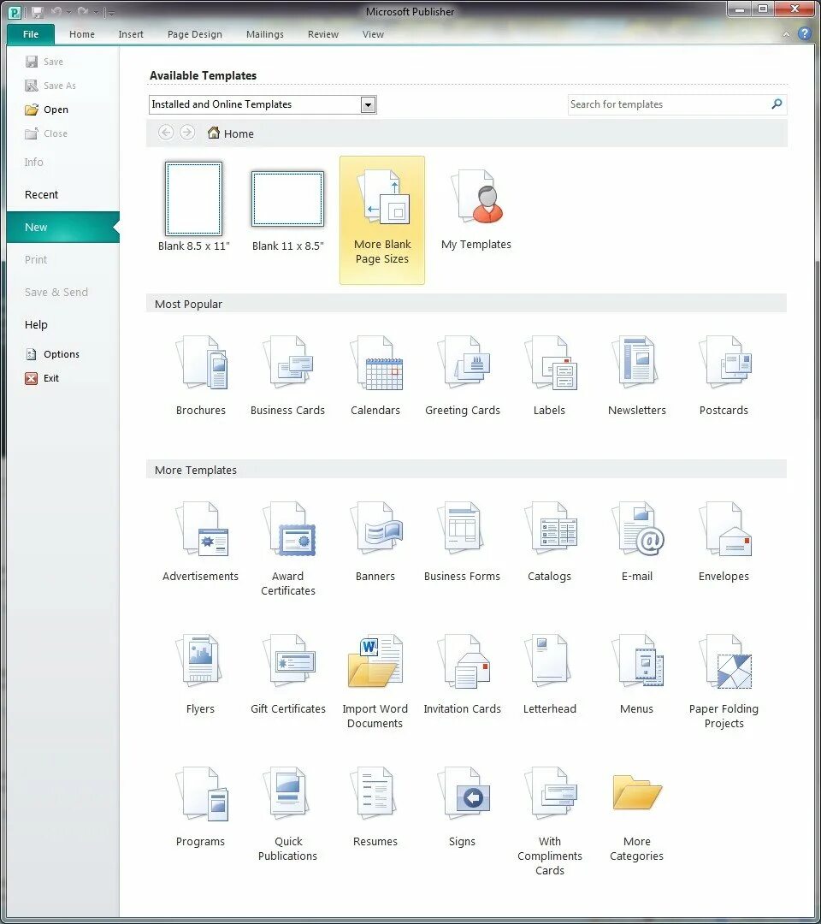Image resolution: width=821 pixels, height=924 pixels.
Task: Open Paper Folding Projects templates
Action: [724, 682]
